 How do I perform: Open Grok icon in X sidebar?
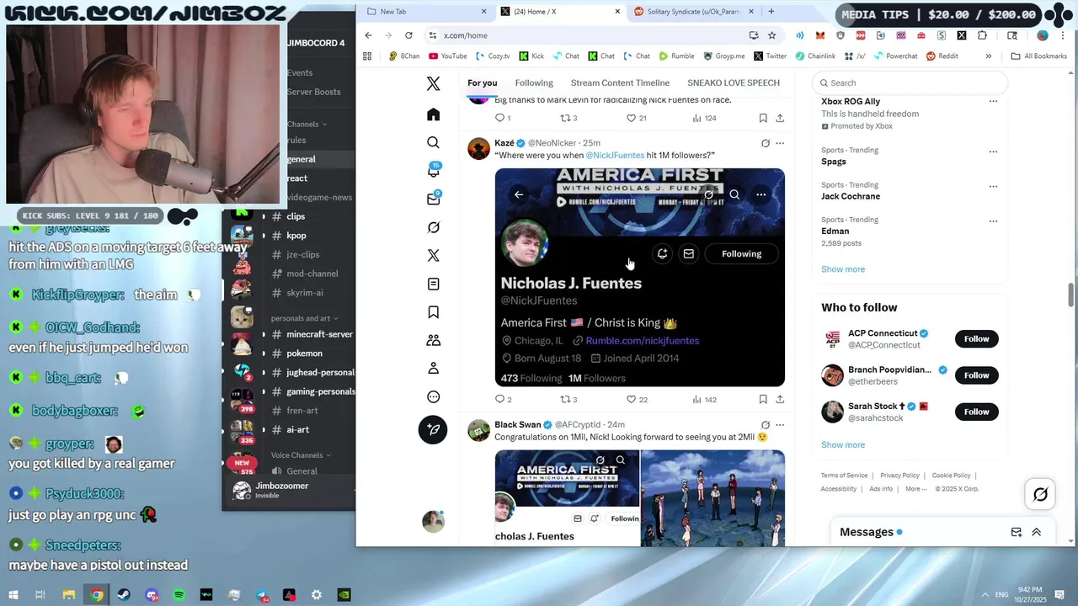[433, 227]
